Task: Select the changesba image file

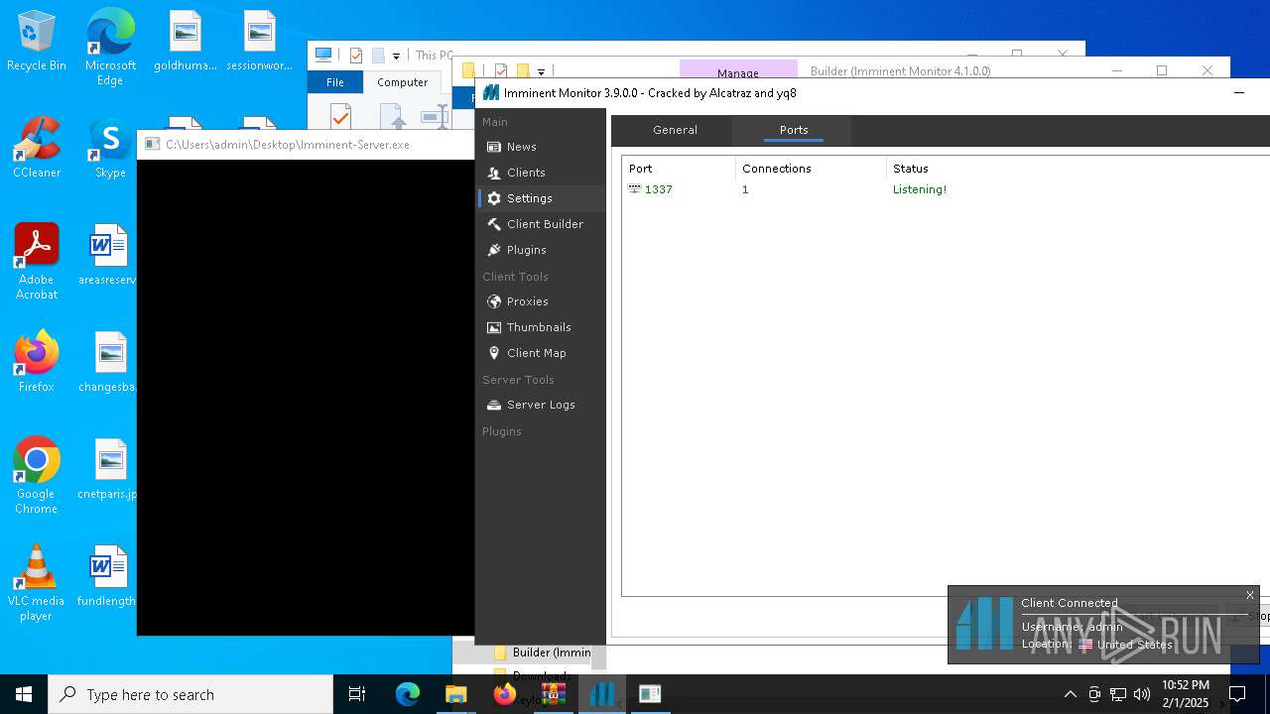Action: pyautogui.click(x=108, y=362)
